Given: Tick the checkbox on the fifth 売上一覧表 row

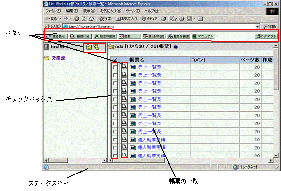Looking at the screenshot, I should (115, 99).
